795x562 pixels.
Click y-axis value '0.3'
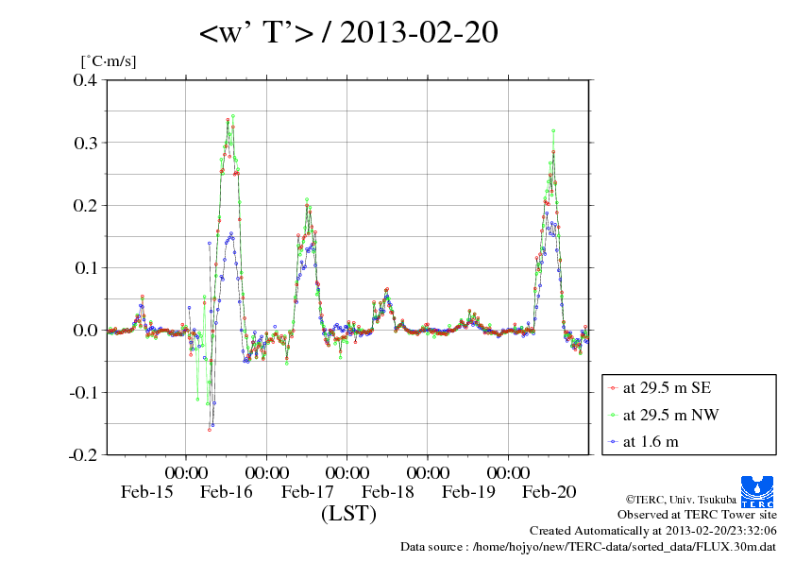[85, 143]
